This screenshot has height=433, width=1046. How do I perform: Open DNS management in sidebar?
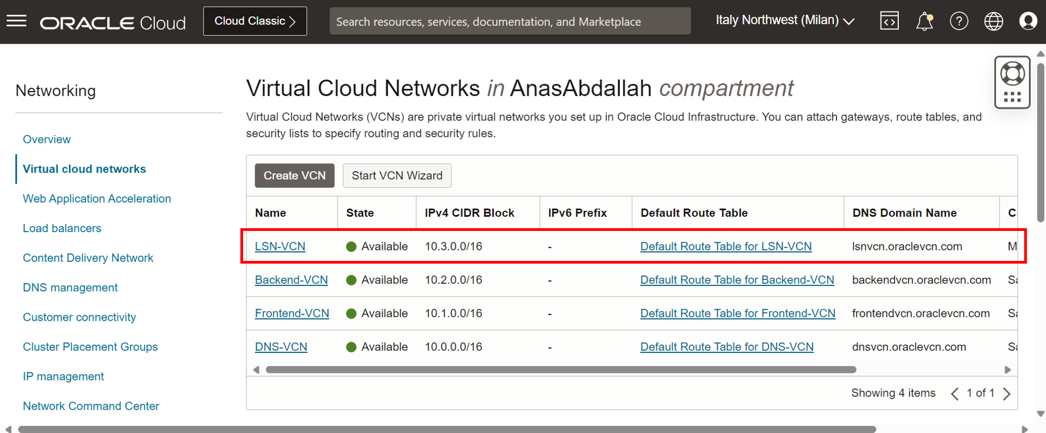(70, 288)
